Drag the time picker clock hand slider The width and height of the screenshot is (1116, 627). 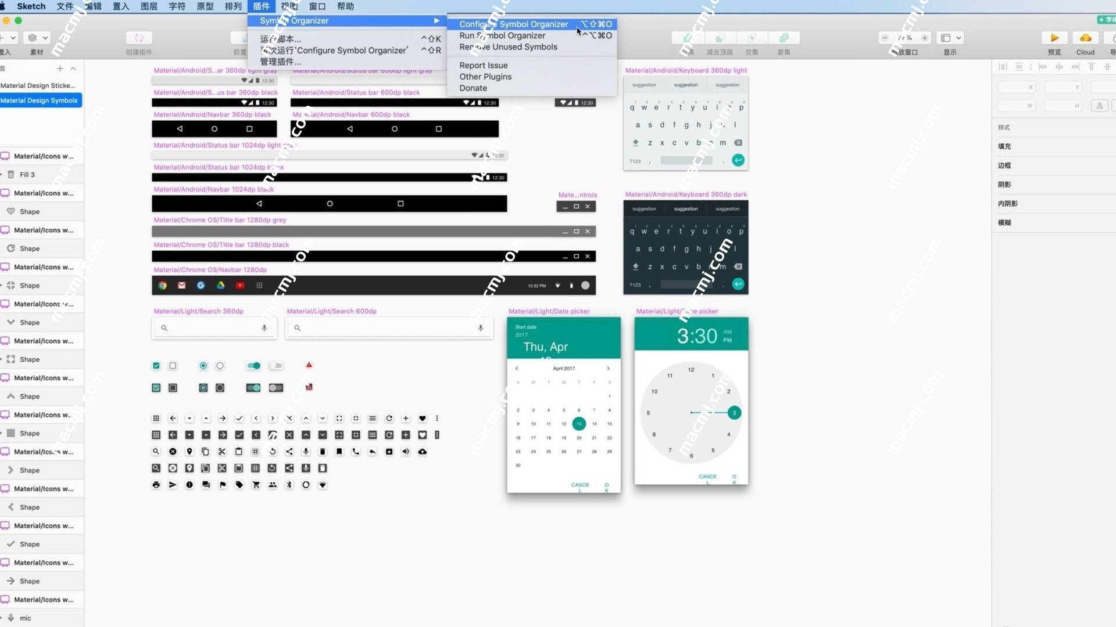pyautogui.click(x=734, y=413)
